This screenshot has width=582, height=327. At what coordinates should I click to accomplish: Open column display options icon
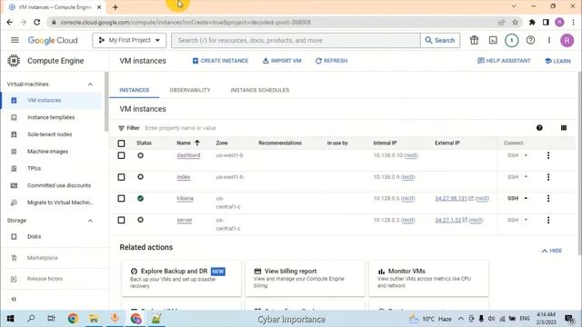[x=564, y=128]
